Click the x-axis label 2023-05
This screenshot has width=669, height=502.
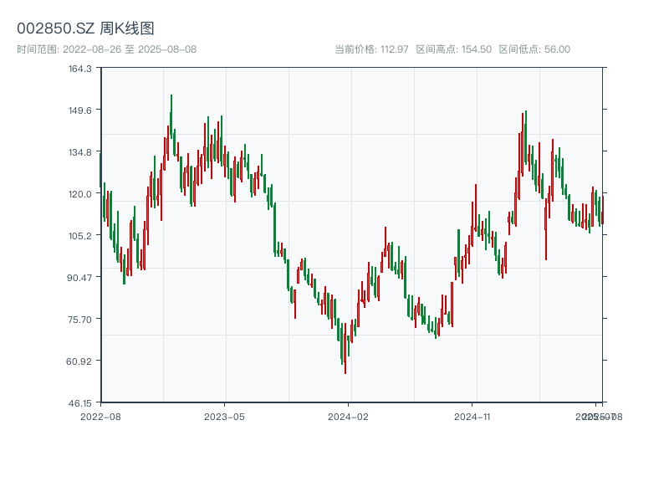point(224,417)
